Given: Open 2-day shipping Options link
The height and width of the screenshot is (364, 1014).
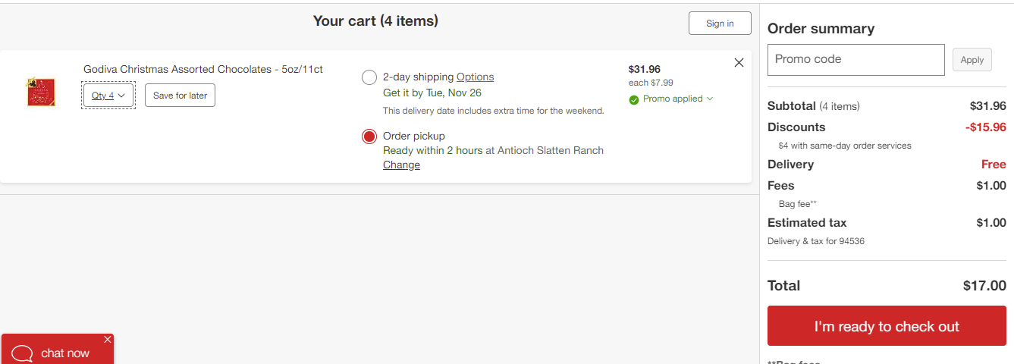Looking at the screenshot, I should pyautogui.click(x=475, y=77).
